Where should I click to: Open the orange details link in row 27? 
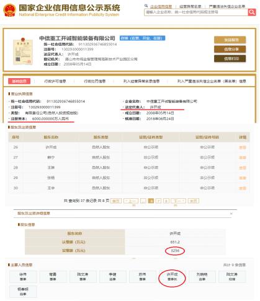point(243,157)
